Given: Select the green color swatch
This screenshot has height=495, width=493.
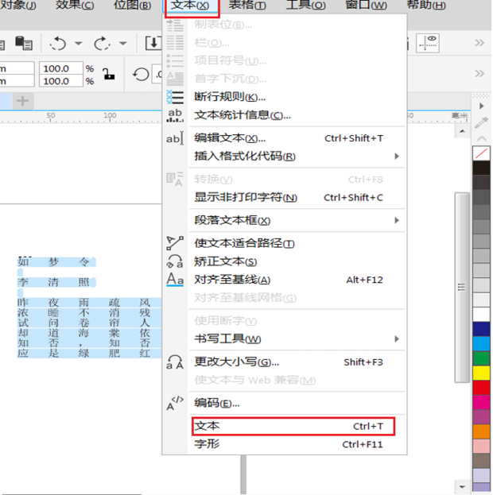Looking at the screenshot, I should click(x=481, y=358).
